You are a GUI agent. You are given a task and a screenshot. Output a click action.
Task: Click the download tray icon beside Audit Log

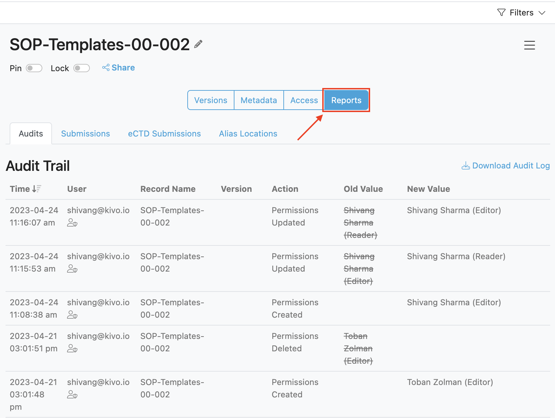point(466,166)
